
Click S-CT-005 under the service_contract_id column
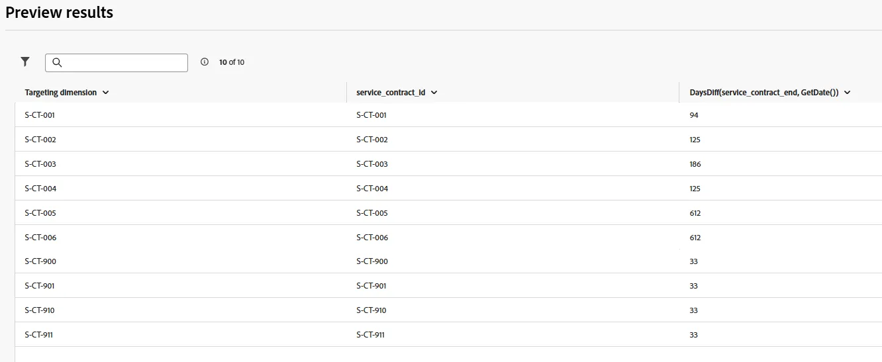[x=372, y=213]
